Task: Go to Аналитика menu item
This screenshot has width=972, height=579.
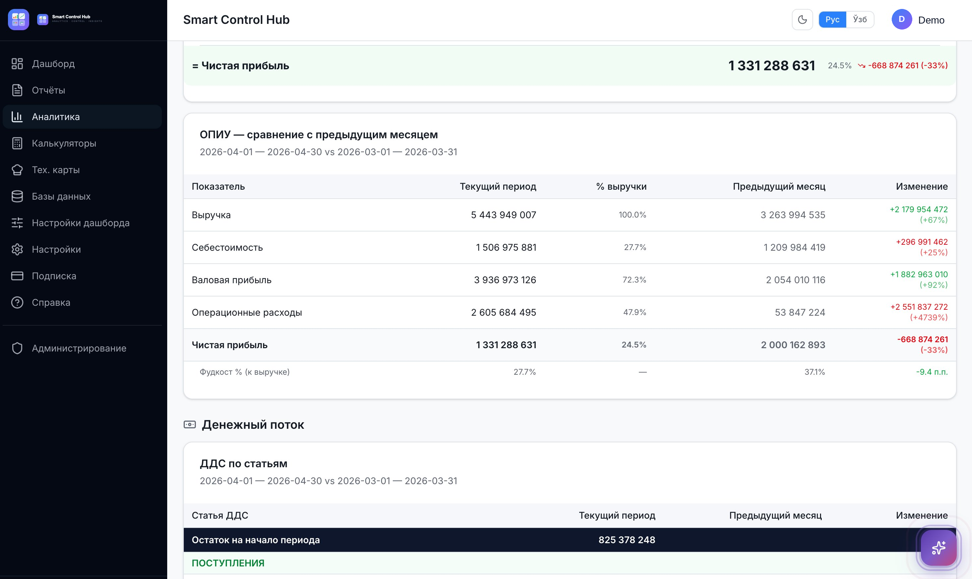Action: point(82,117)
